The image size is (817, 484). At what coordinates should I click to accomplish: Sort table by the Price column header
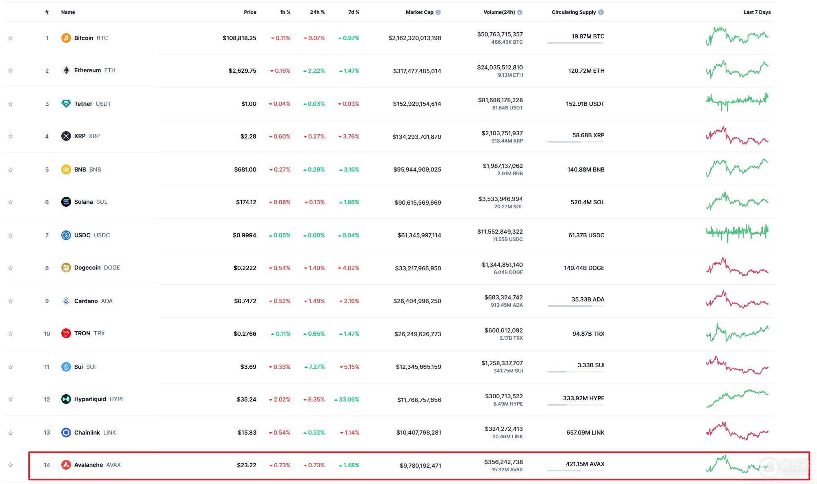point(250,12)
